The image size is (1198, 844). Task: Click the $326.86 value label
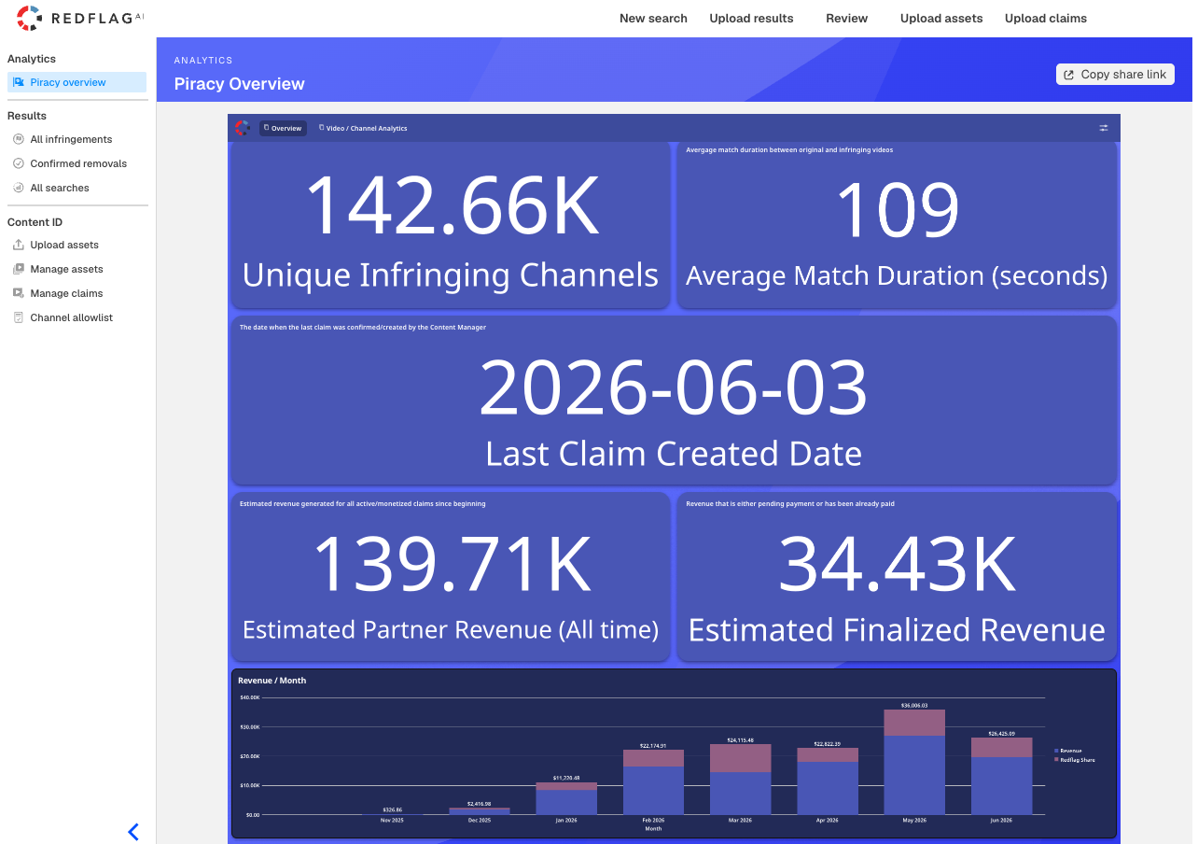[x=392, y=809]
